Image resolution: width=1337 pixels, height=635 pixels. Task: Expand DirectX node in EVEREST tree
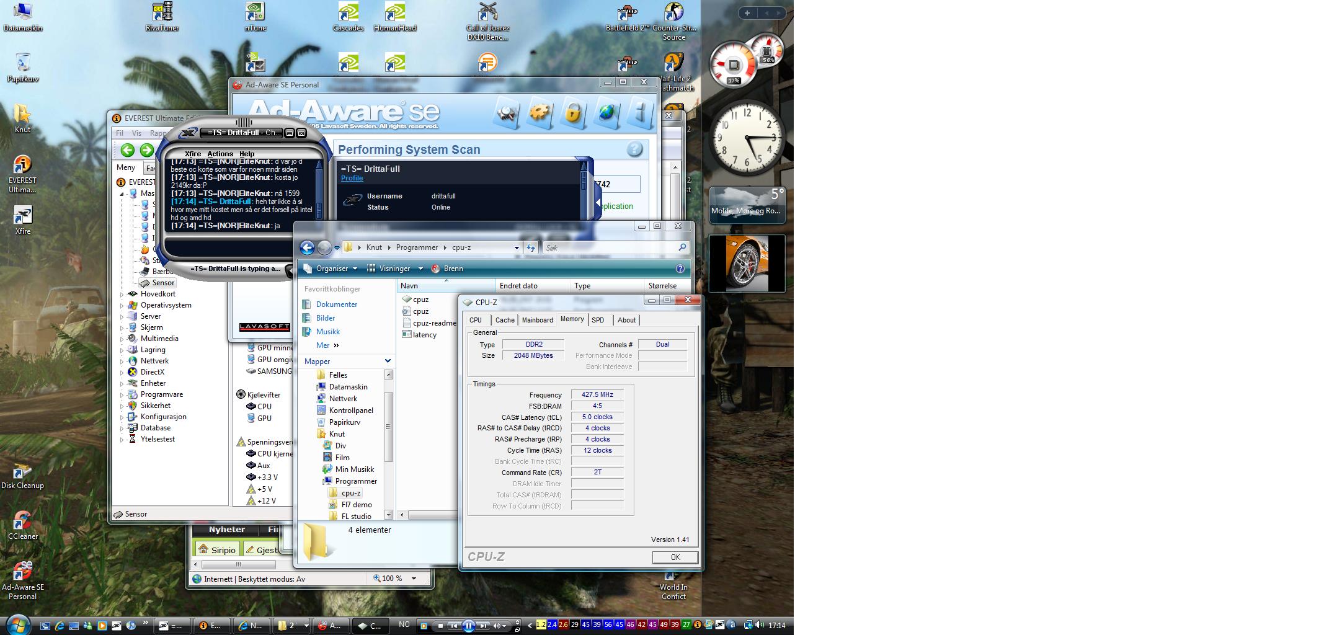click(122, 373)
